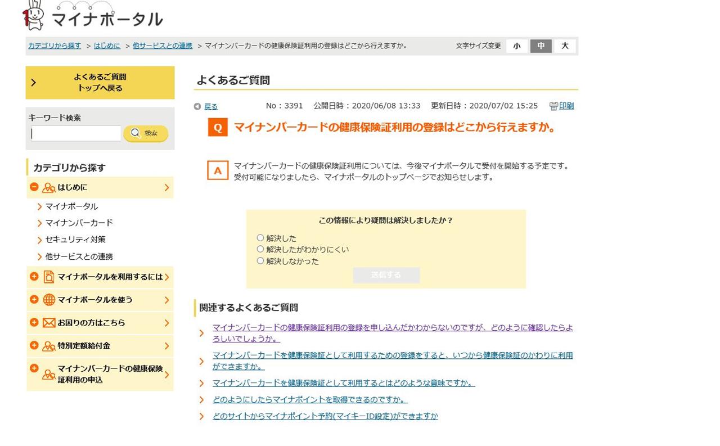
Task: Click the 戻る link
Action: click(x=211, y=106)
